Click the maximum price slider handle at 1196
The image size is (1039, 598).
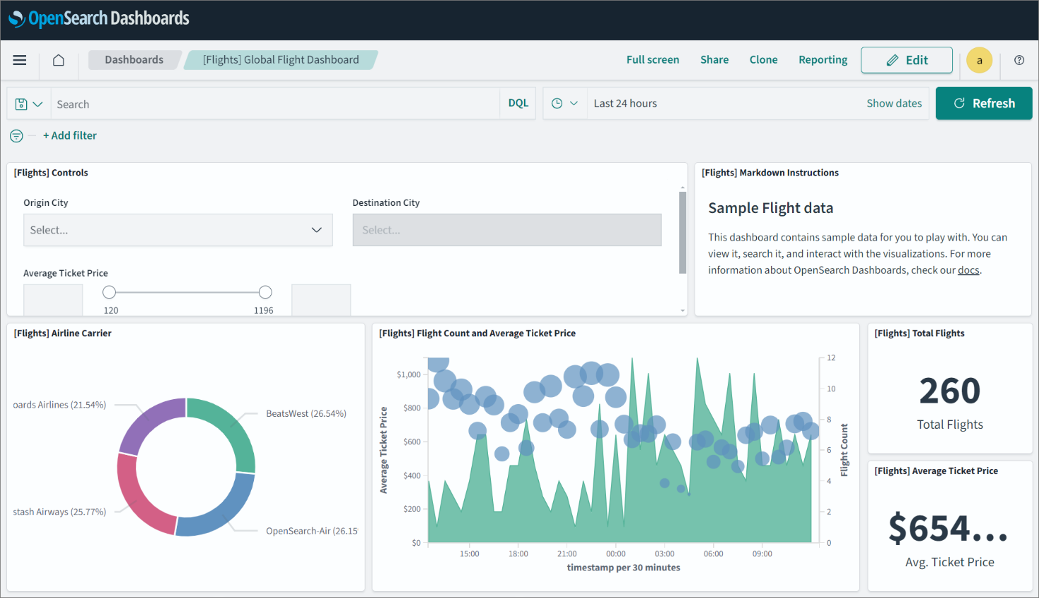click(x=265, y=292)
